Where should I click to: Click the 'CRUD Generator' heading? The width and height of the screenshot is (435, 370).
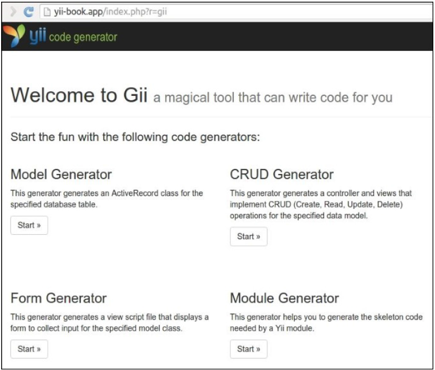(x=282, y=174)
